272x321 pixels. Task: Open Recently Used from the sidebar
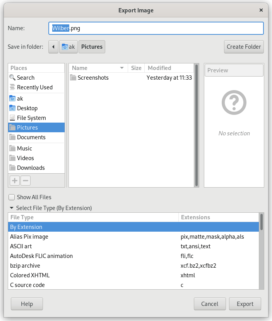(35, 87)
